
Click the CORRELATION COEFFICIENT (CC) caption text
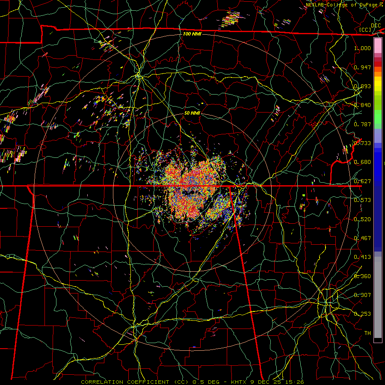coord(134,382)
